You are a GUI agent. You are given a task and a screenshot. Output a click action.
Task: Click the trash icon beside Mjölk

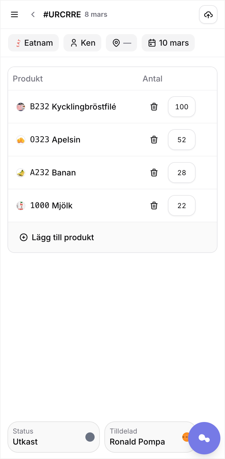click(154, 206)
